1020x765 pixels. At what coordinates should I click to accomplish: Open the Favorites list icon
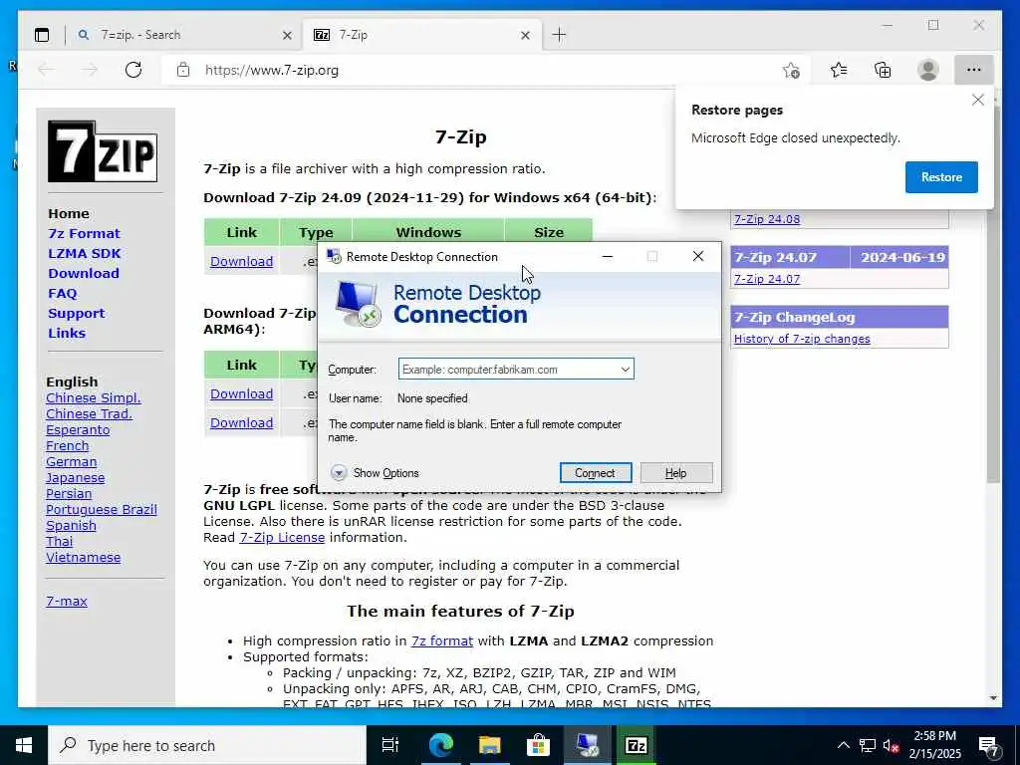pos(839,70)
